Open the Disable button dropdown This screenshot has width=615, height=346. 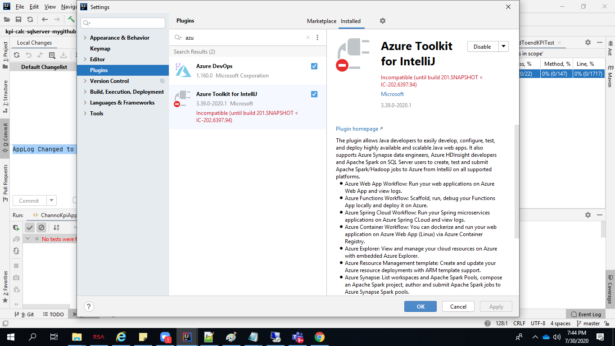point(503,46)
